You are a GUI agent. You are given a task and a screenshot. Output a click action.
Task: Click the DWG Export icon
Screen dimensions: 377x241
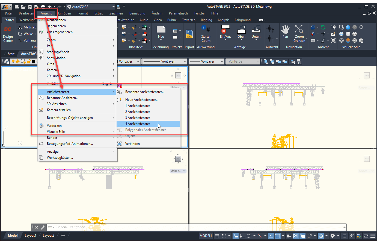pyautogui.click(x=189, y=34)
